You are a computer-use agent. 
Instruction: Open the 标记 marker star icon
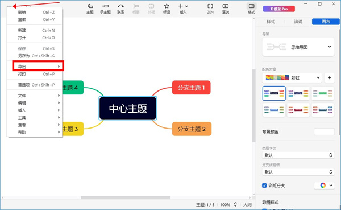tap(167, 9)
